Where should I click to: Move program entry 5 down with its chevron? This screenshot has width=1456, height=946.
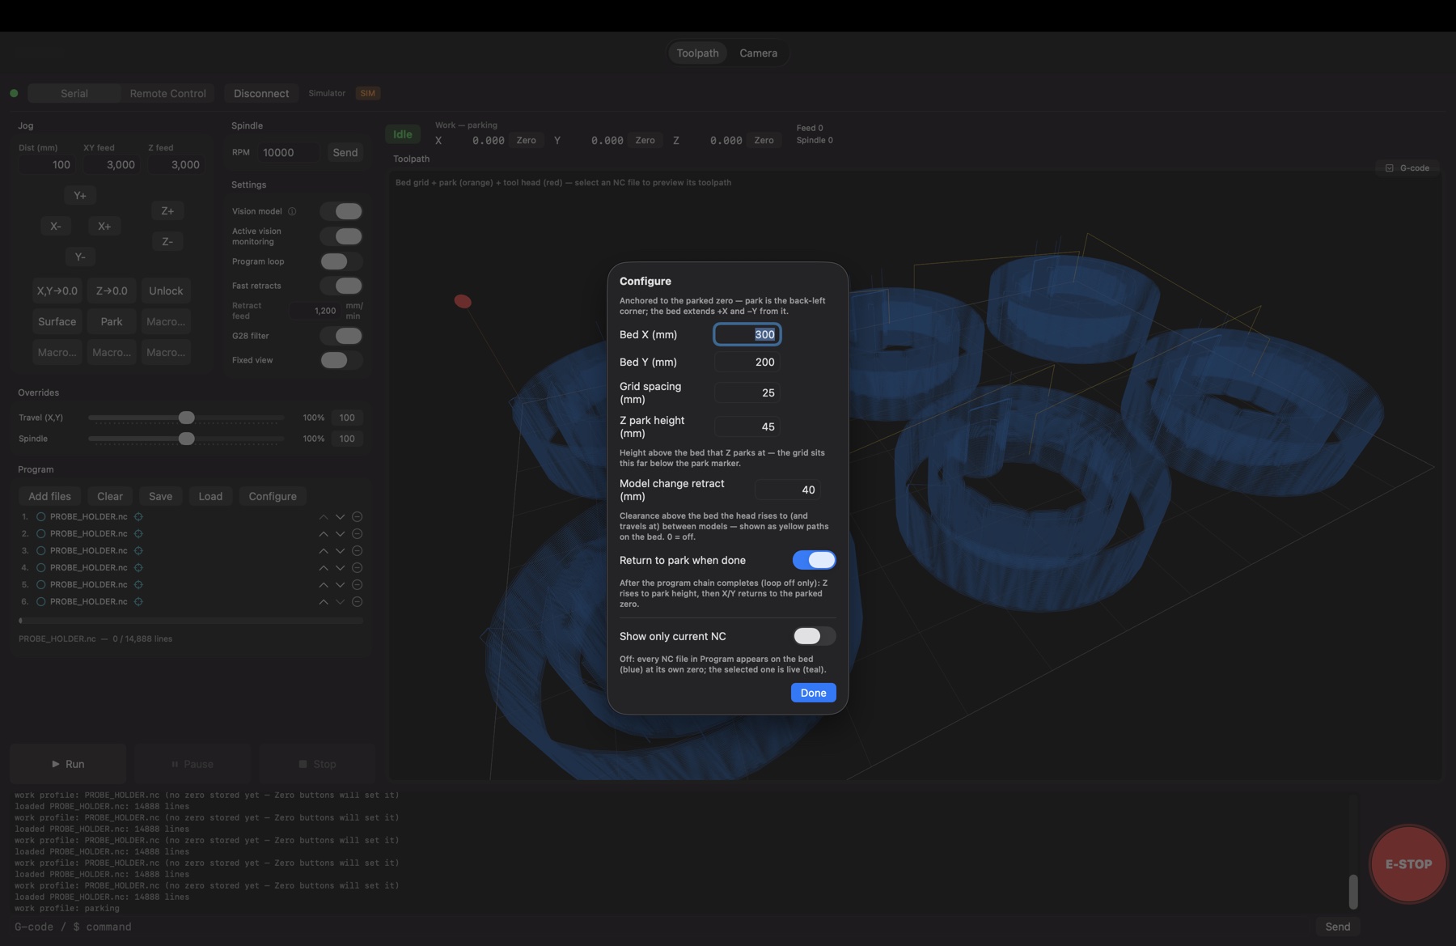340,584
